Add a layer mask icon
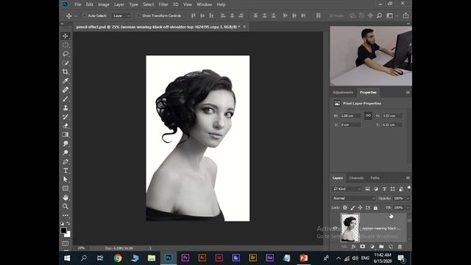This screenshot has width=471, height=265. click(x=363, y=247)
